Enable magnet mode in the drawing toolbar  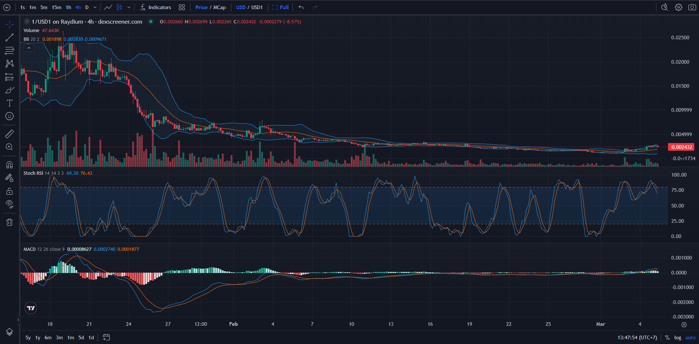9,165
